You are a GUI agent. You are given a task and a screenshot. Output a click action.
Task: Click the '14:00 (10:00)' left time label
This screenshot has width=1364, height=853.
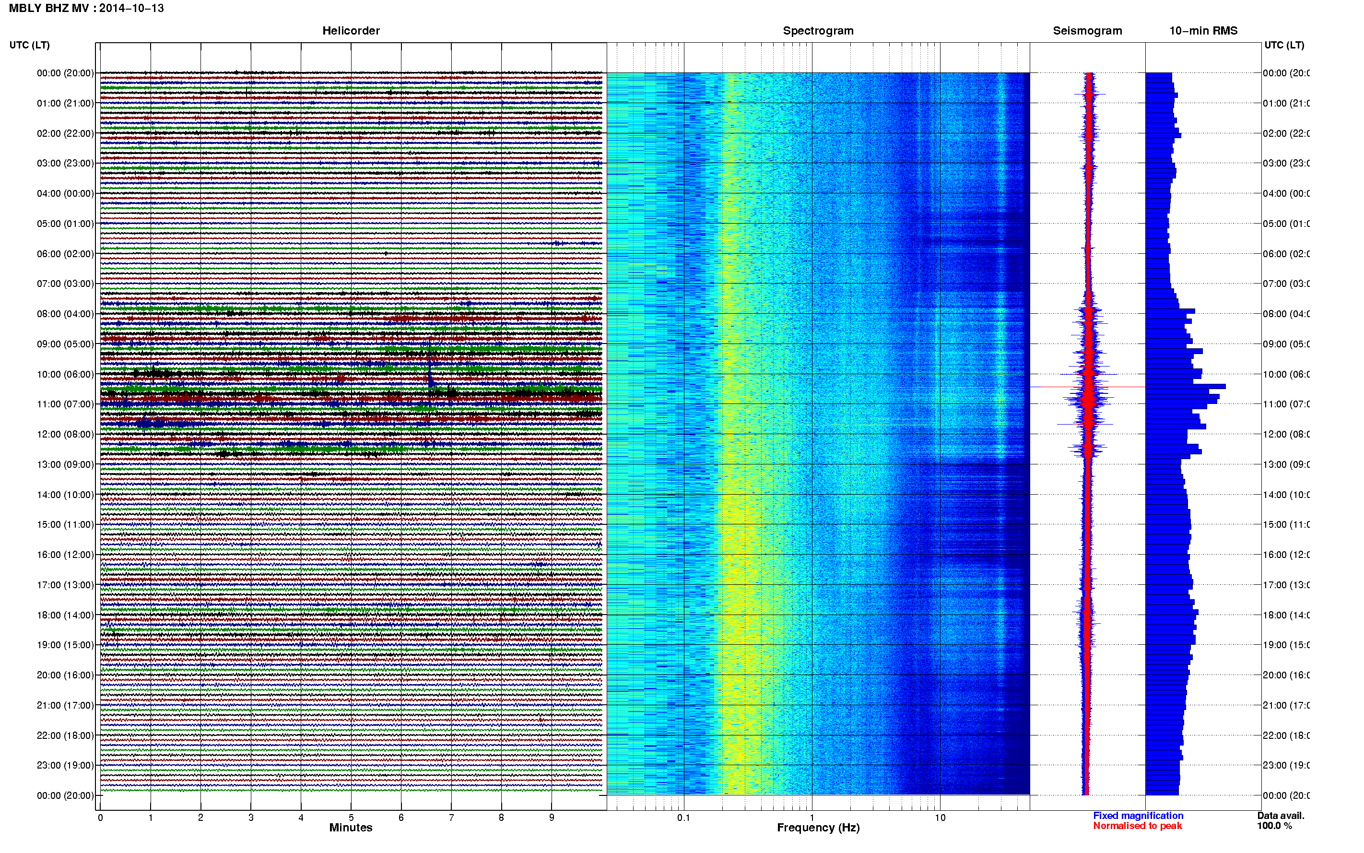point(65,495)
